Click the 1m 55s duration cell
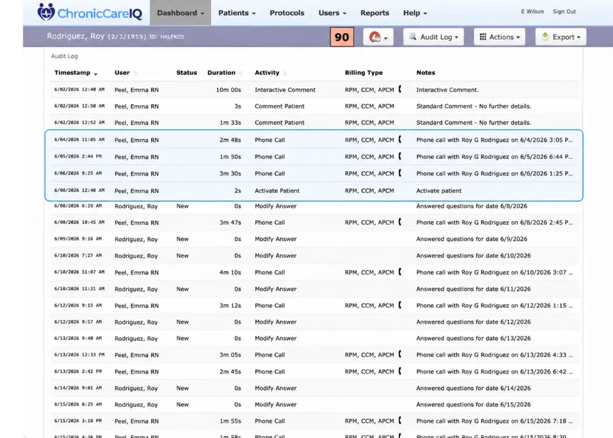The height and width of the screenshot is (438, 613). (x=230, y=421)
